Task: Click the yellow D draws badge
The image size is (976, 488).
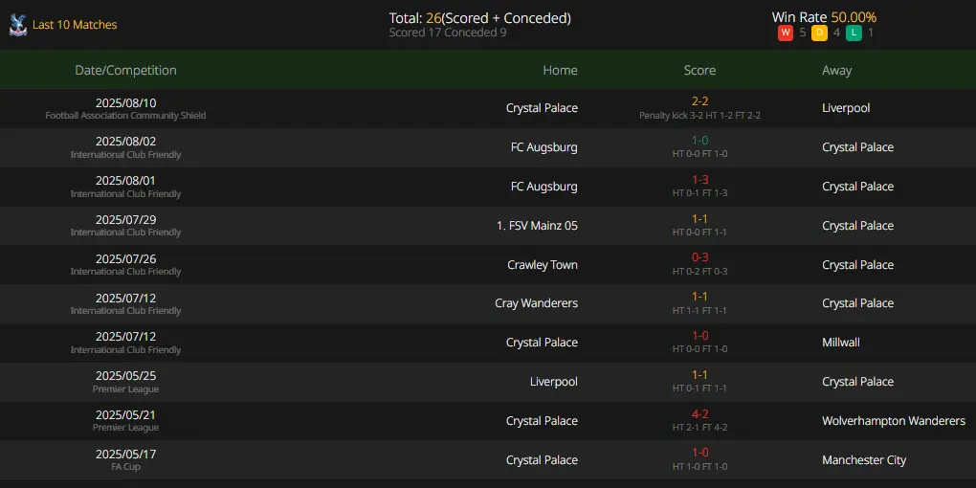Action: click(819, 33)
